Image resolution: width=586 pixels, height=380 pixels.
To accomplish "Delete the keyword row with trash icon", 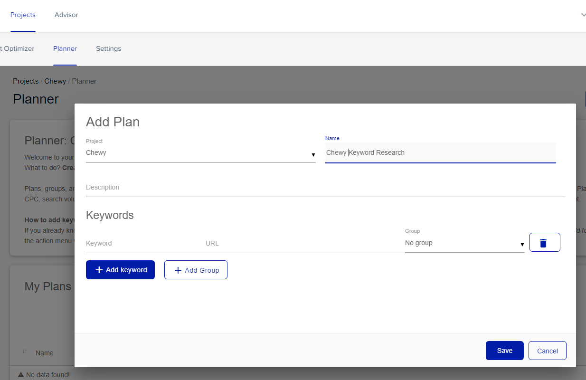I will click(545, 242).
